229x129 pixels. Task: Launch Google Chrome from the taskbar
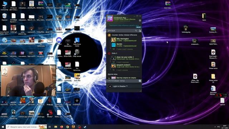tap(67, 127)
